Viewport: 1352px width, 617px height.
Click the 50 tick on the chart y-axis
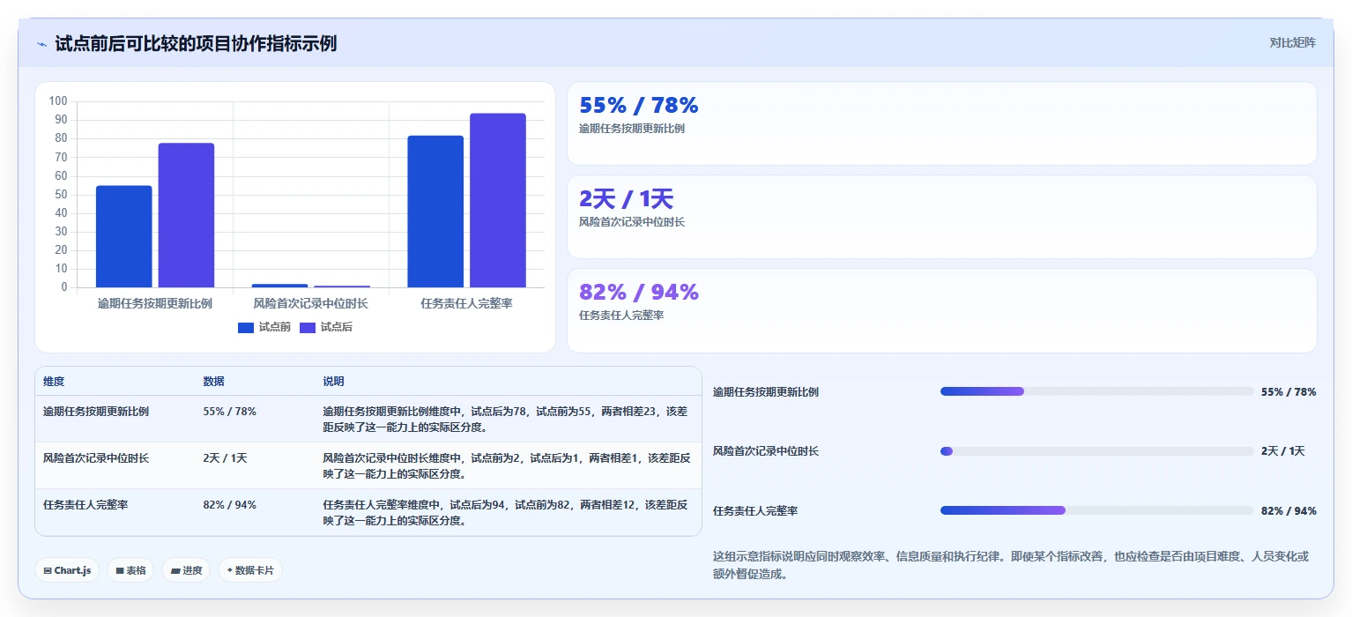[x=61, y=194]
